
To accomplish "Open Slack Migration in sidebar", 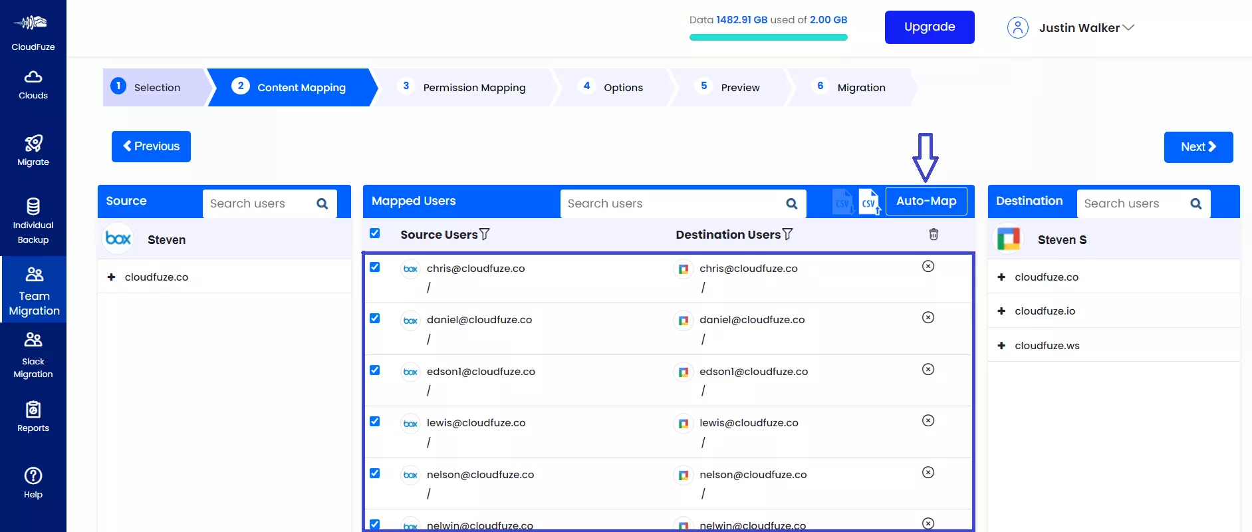I will (x=33, y=355).
